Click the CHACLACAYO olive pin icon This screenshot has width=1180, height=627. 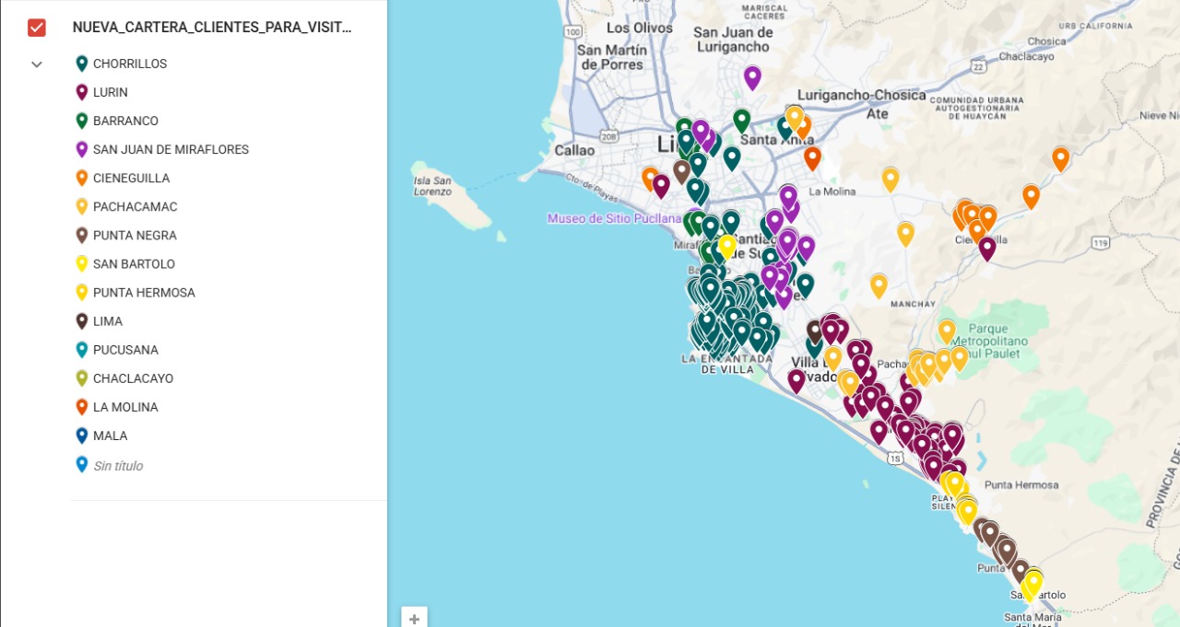click(x=81, y=378)
